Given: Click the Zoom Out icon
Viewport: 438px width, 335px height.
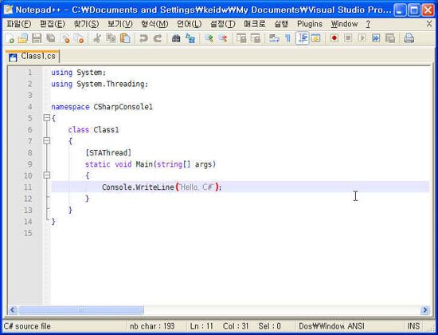Looking at the screenshot, I should click(x=223, y=38).
